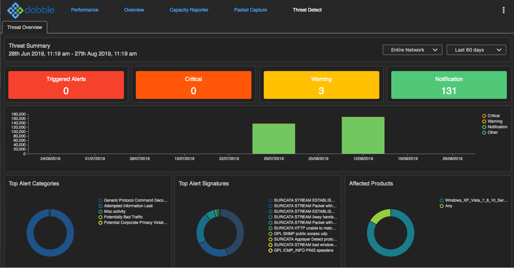Toggle Warning series in chart legend

click(x=484, y=121)
